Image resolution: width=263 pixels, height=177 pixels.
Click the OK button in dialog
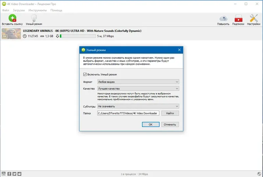coord(151,124)
